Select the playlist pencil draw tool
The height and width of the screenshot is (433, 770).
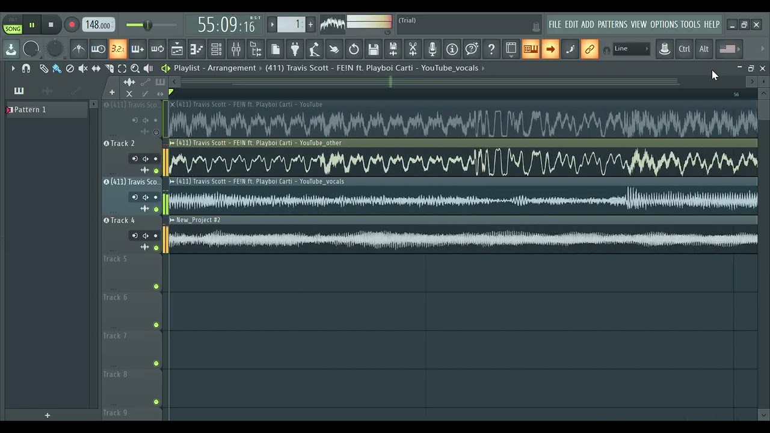(x=44, y=69)
